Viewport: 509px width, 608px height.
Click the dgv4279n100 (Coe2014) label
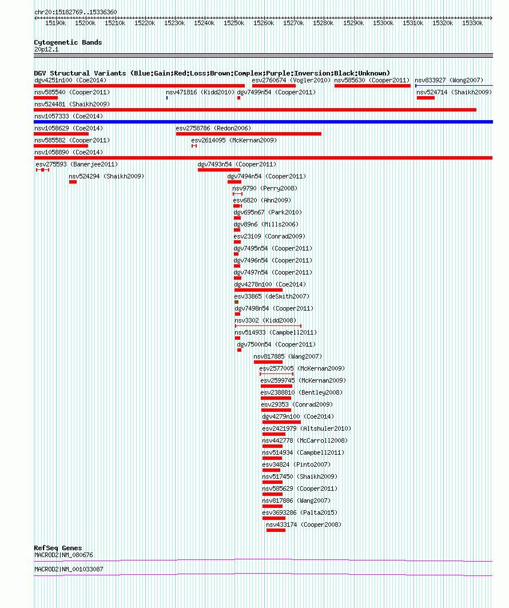(x=298, y=417)
